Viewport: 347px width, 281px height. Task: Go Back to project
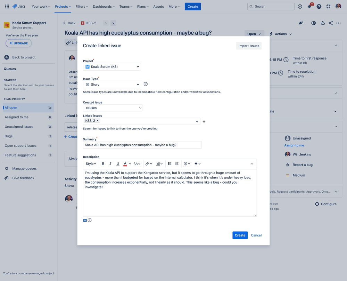(20, 57)
